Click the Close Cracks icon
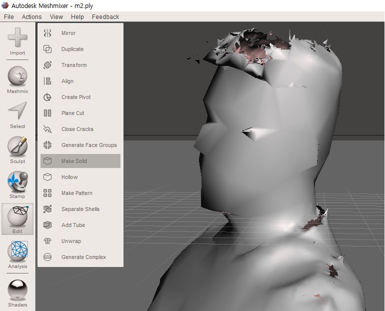385x311 pixels. [47, 129]
